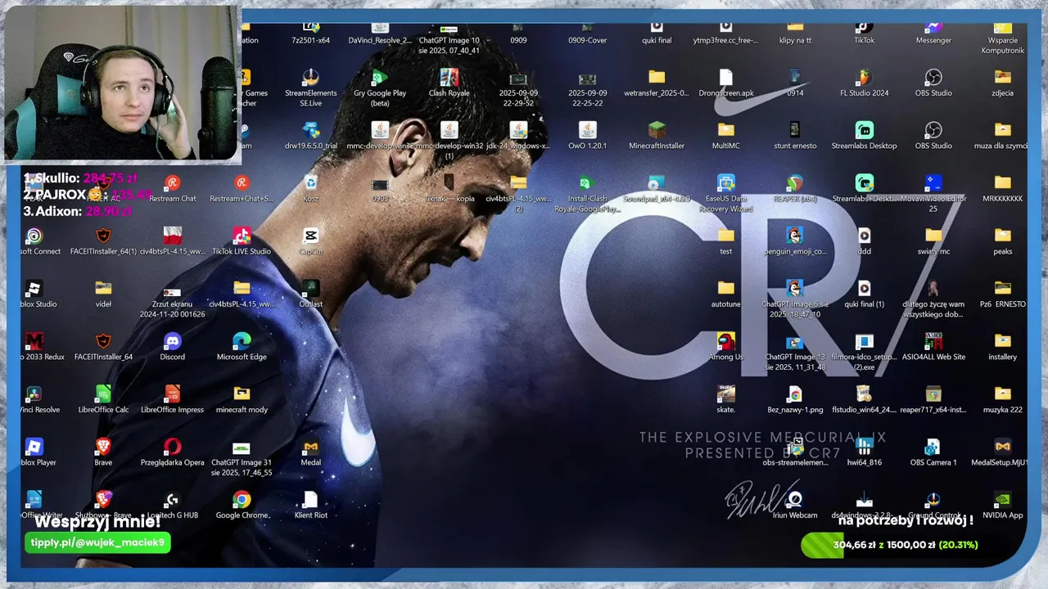Image resolution: width=1048 pixels, height=589 pixels.
Task: Launch the Outlast game shortcut
Action: 310,294
